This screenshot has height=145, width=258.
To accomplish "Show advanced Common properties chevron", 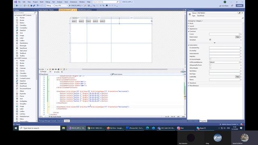I will coord(214,43).
